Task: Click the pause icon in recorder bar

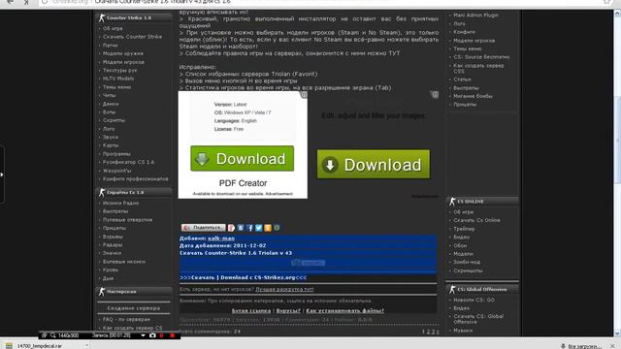Action: [x=162, y=335]
